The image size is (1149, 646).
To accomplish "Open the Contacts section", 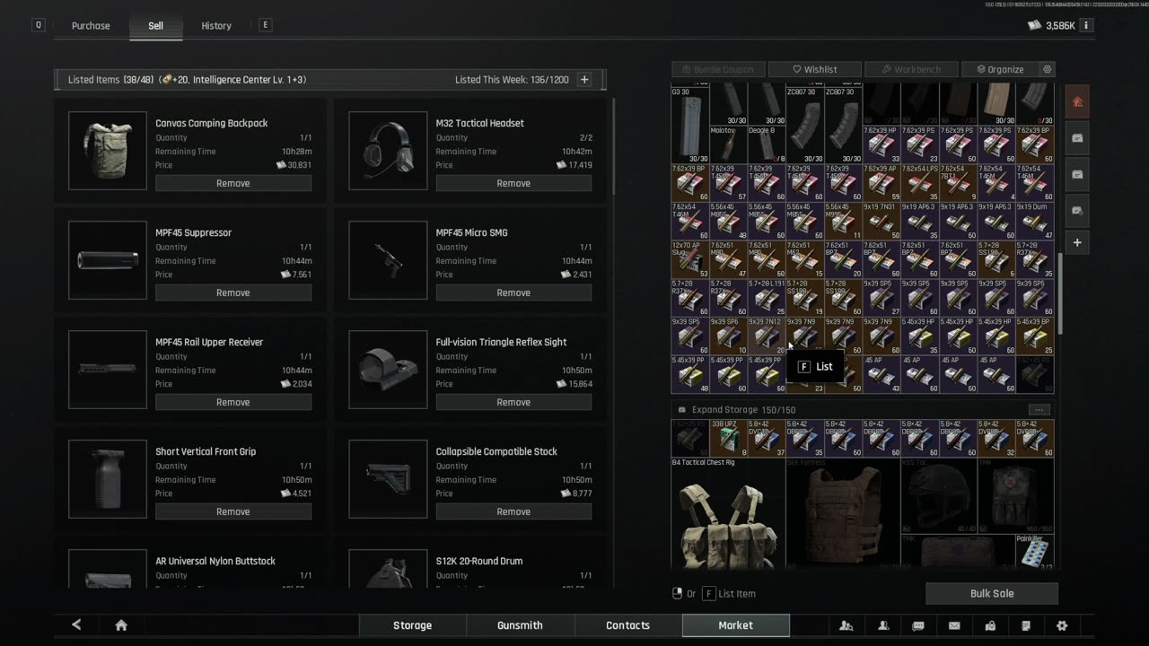I will [628, 625].
